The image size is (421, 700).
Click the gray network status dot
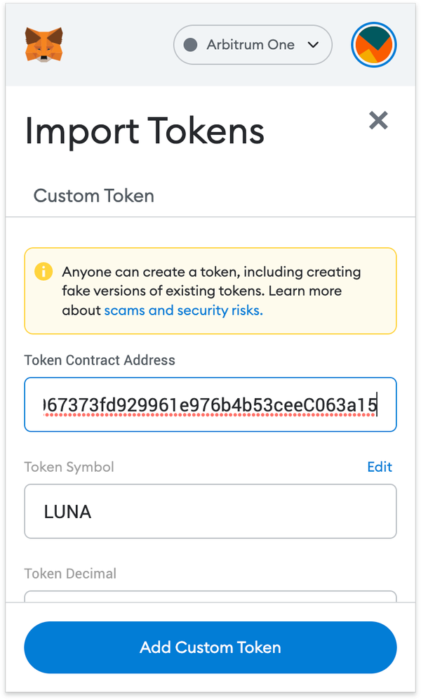click(190, 45)
